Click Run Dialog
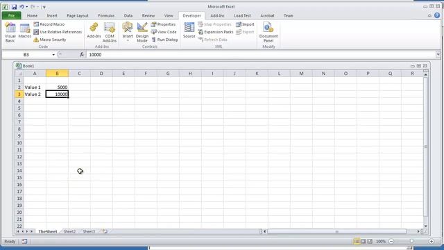This screenshot has width=444, height=250. coord(164,40)
